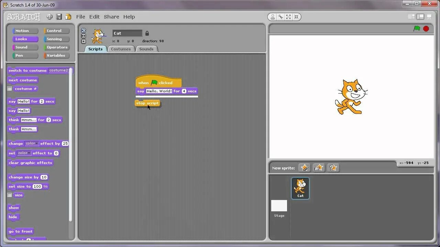Click 25 value in change effect by block
This screenshot has width=440, height=247.
tap(65, 144)
